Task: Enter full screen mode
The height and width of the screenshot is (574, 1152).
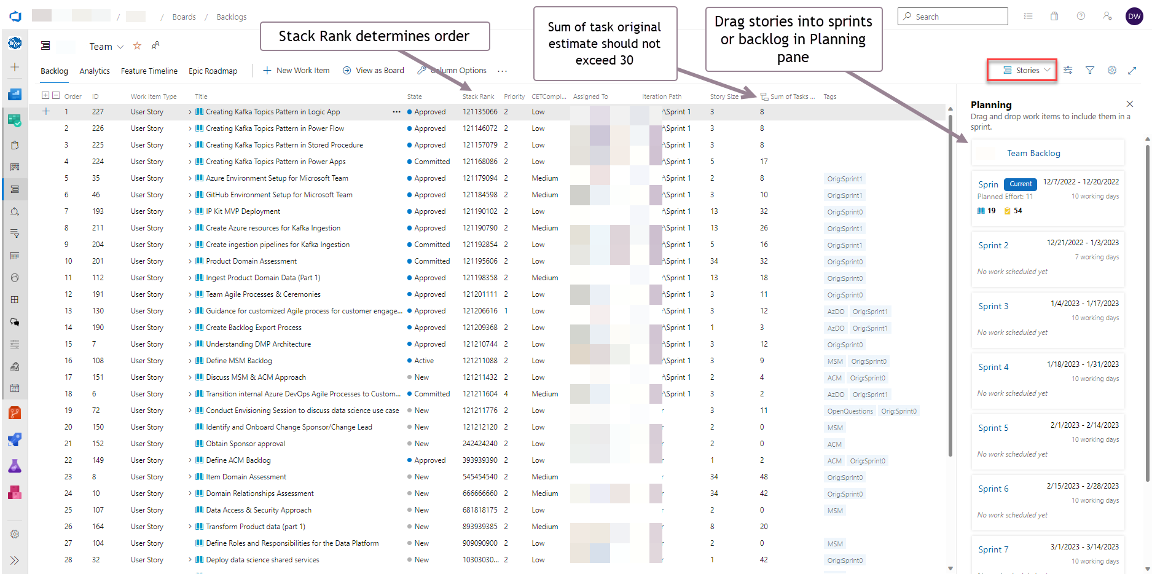Action: (1132, 71)
